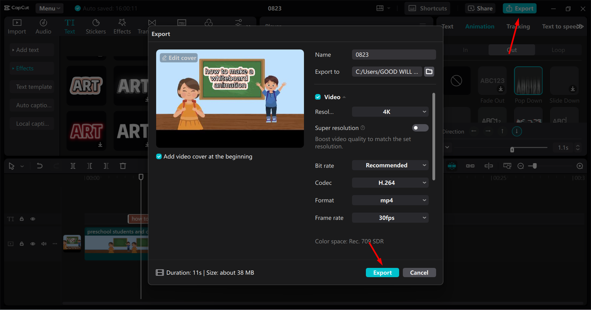Click Edit cover on the preview

tap(179, 58)
